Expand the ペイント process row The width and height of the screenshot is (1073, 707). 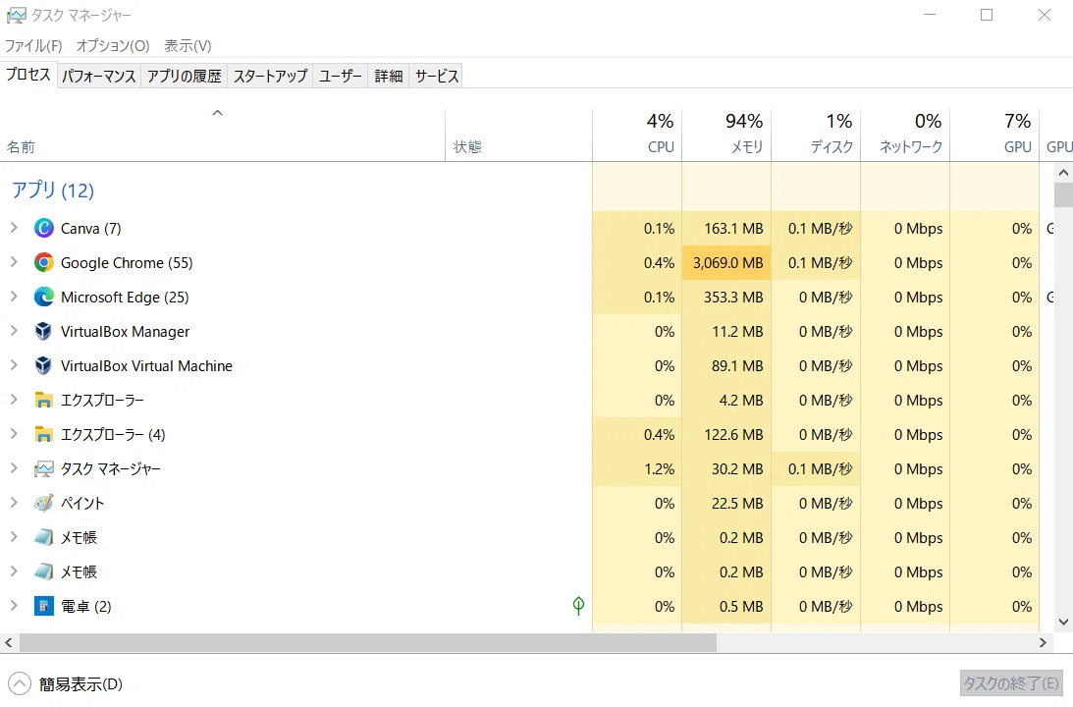pyautogui.click(x=14, y=503)
